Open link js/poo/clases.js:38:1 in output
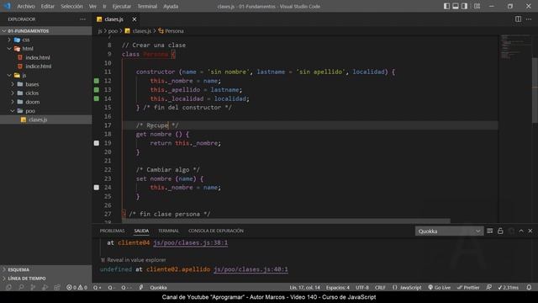This screenshot has height=303, width=538. pyautogui.click(x=191, y=242)
